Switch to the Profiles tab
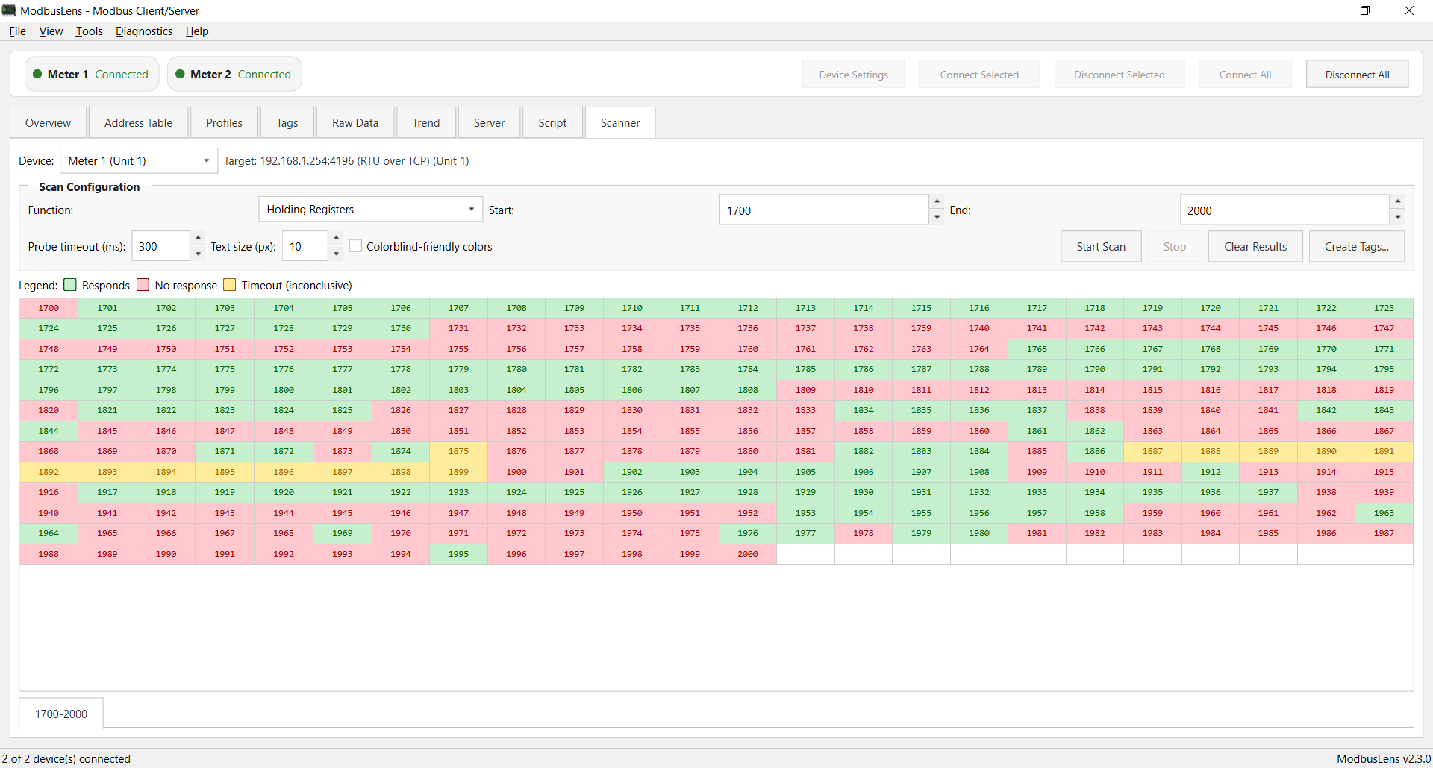 click(224, 123)
